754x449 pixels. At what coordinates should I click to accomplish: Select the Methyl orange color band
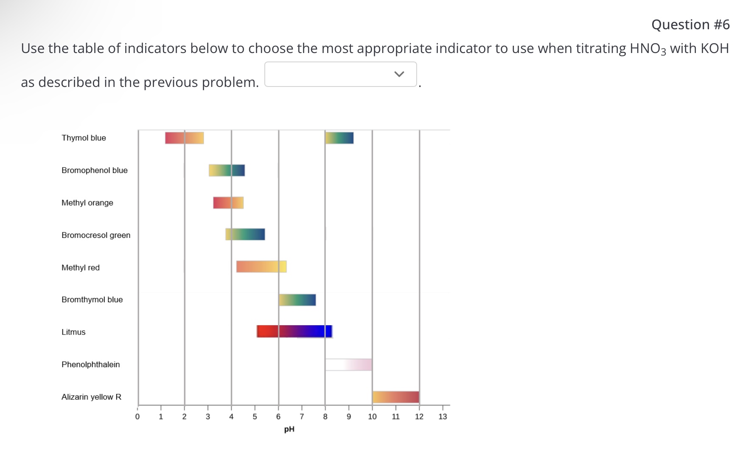click(227, 203)
